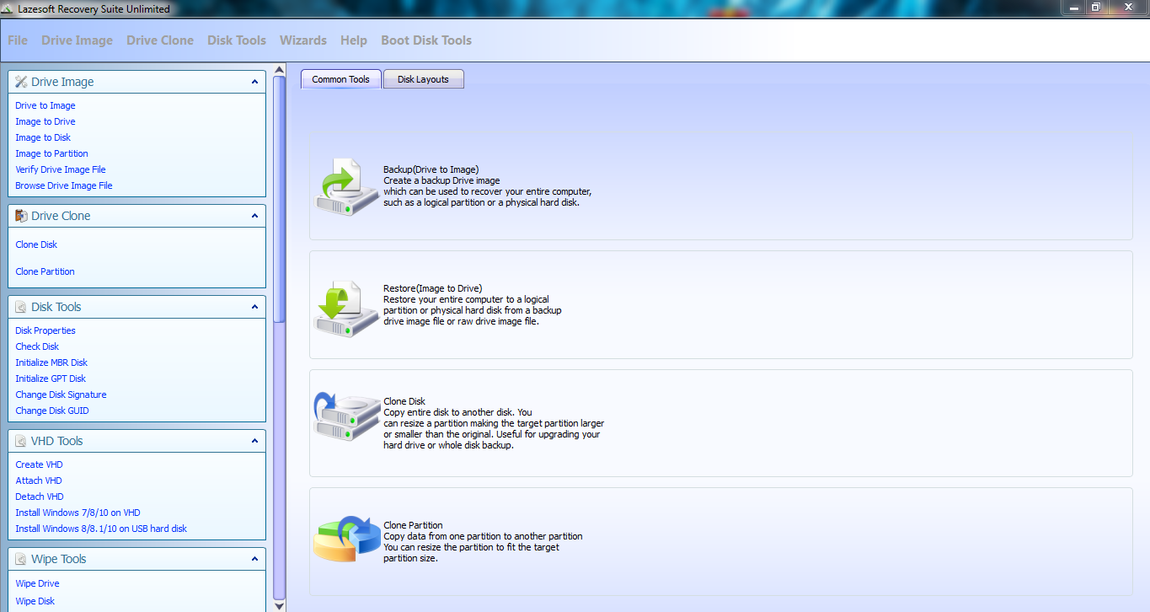Click the Clone Disk sidebar link

(36, 244)
